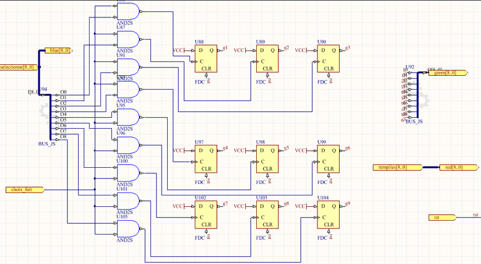Select the choix_fait input port

click(x=23, y=190)
